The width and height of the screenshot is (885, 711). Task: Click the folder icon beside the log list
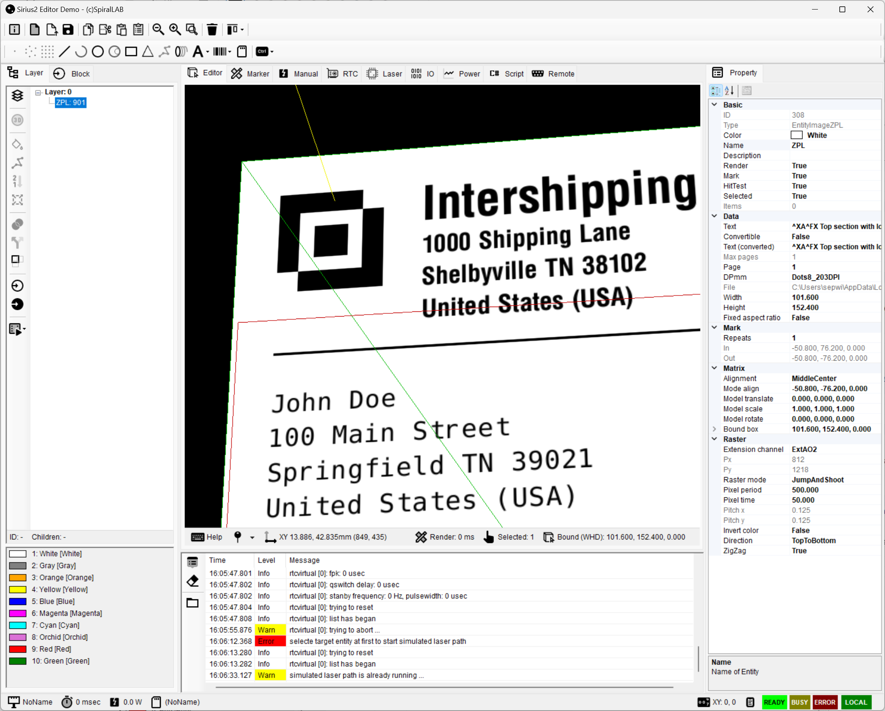pos(192,603)
